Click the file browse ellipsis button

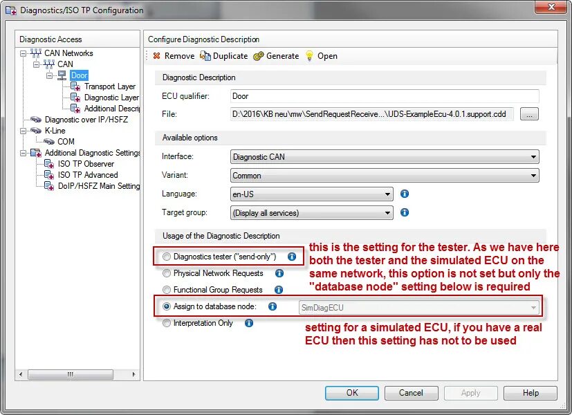pyautogui.click(x=529, y=114)
